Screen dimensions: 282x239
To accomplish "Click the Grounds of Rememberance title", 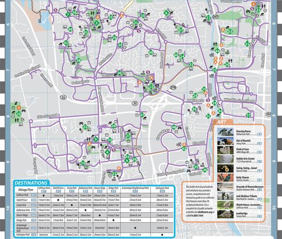I will coord(250,187).
